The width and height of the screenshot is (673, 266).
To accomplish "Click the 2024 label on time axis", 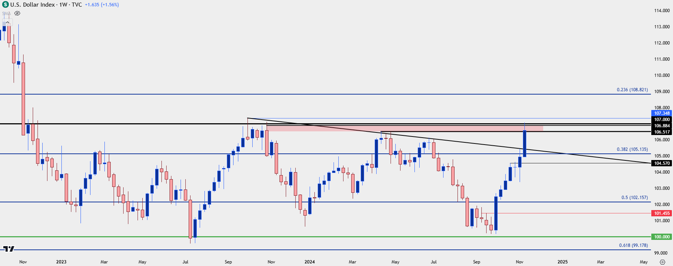I will tap(310, 262).
